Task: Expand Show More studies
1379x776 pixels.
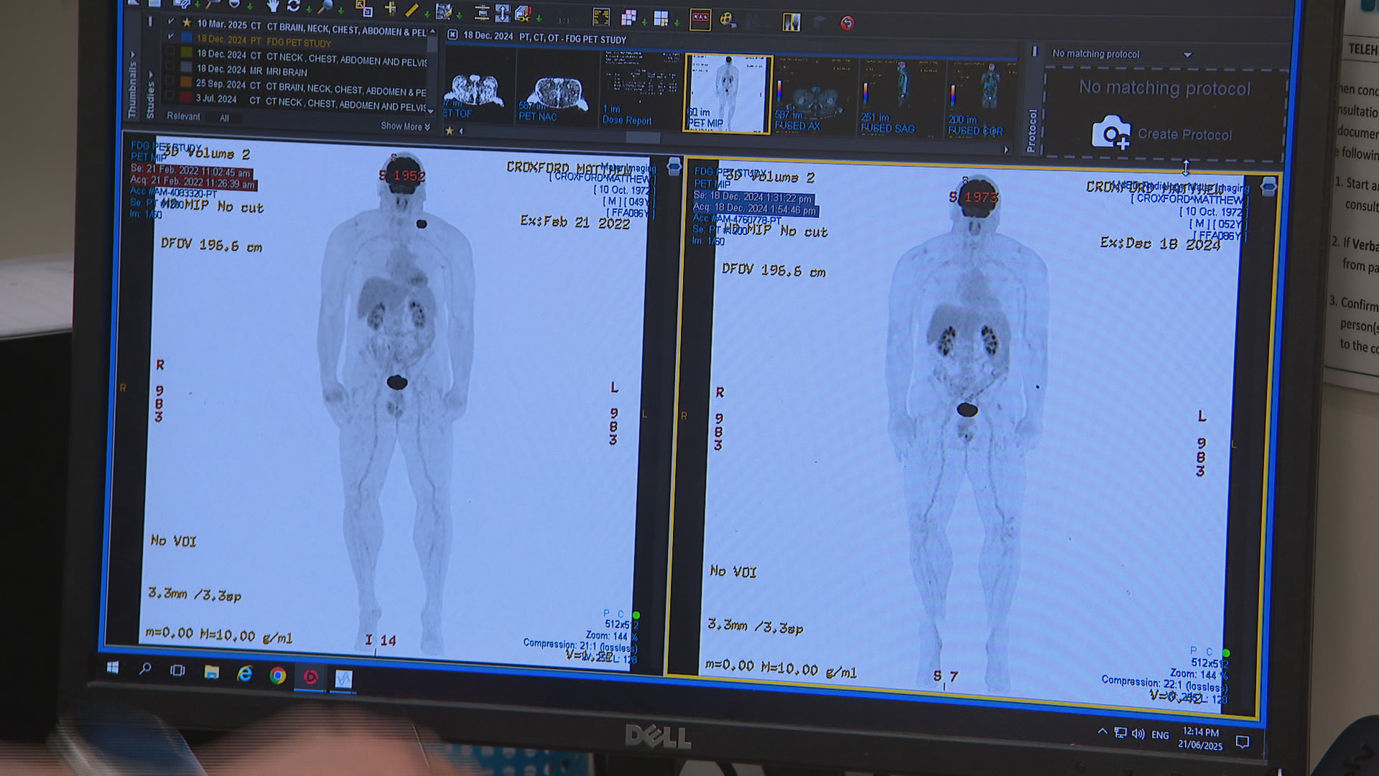Action: (x=405, y=126)
